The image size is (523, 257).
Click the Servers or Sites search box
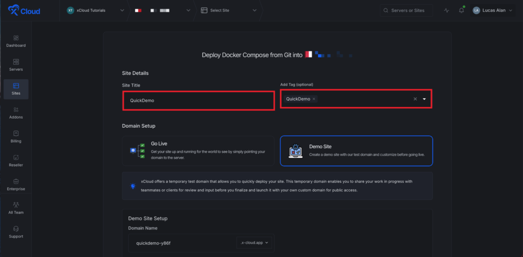[x=407, y=10]
